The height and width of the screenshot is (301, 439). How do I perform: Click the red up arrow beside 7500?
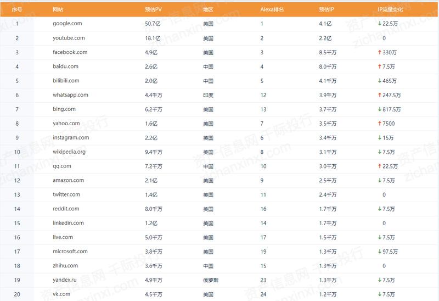(379, 124)
